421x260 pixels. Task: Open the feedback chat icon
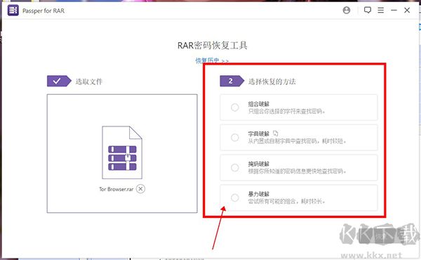[x=367, y=11]
